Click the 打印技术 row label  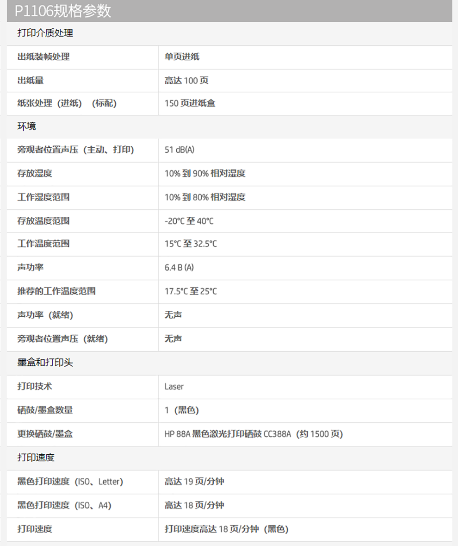coord(35,386)
